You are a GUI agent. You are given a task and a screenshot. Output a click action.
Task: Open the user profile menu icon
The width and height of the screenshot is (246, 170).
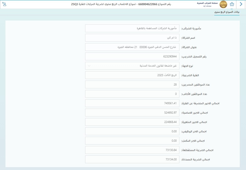[4, 4]
